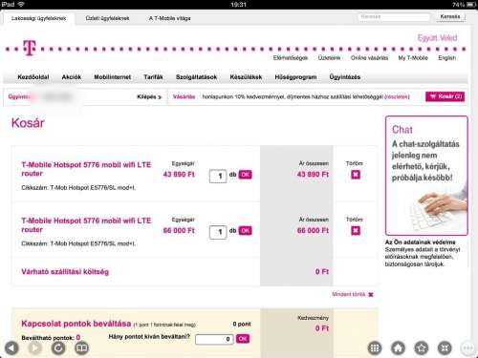
Task: Tap the favorites star icon
Action: [x=422, y=347]
